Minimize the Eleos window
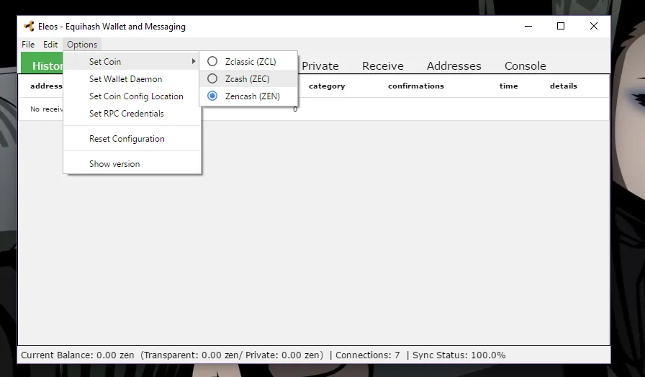 (528, 27)
